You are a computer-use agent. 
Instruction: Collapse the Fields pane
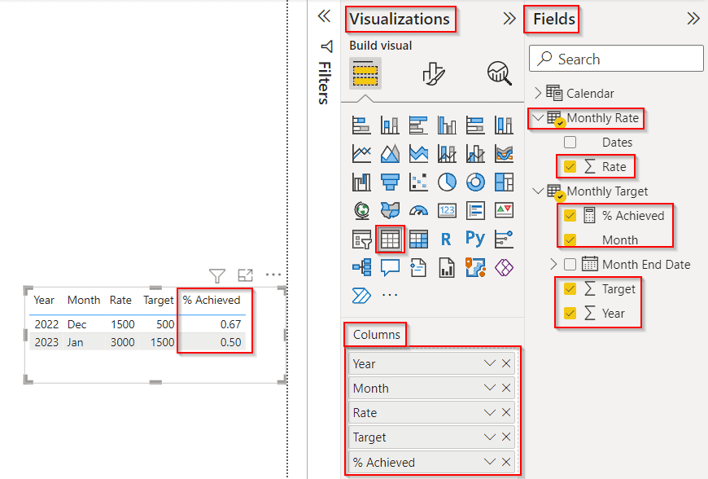pos(693,19)
